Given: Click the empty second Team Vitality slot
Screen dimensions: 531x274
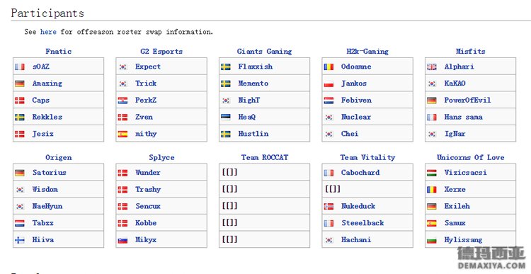Looking at the screenshot, I should (367, 189).
